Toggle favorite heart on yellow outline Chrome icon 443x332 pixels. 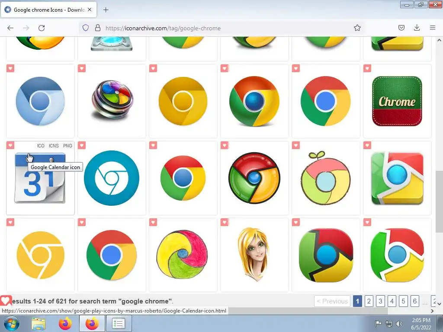point(10,223)
